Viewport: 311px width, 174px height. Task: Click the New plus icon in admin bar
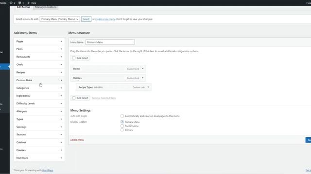point(29,3)
